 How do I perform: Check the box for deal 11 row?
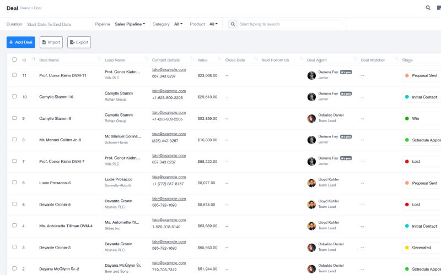point(14,75)
